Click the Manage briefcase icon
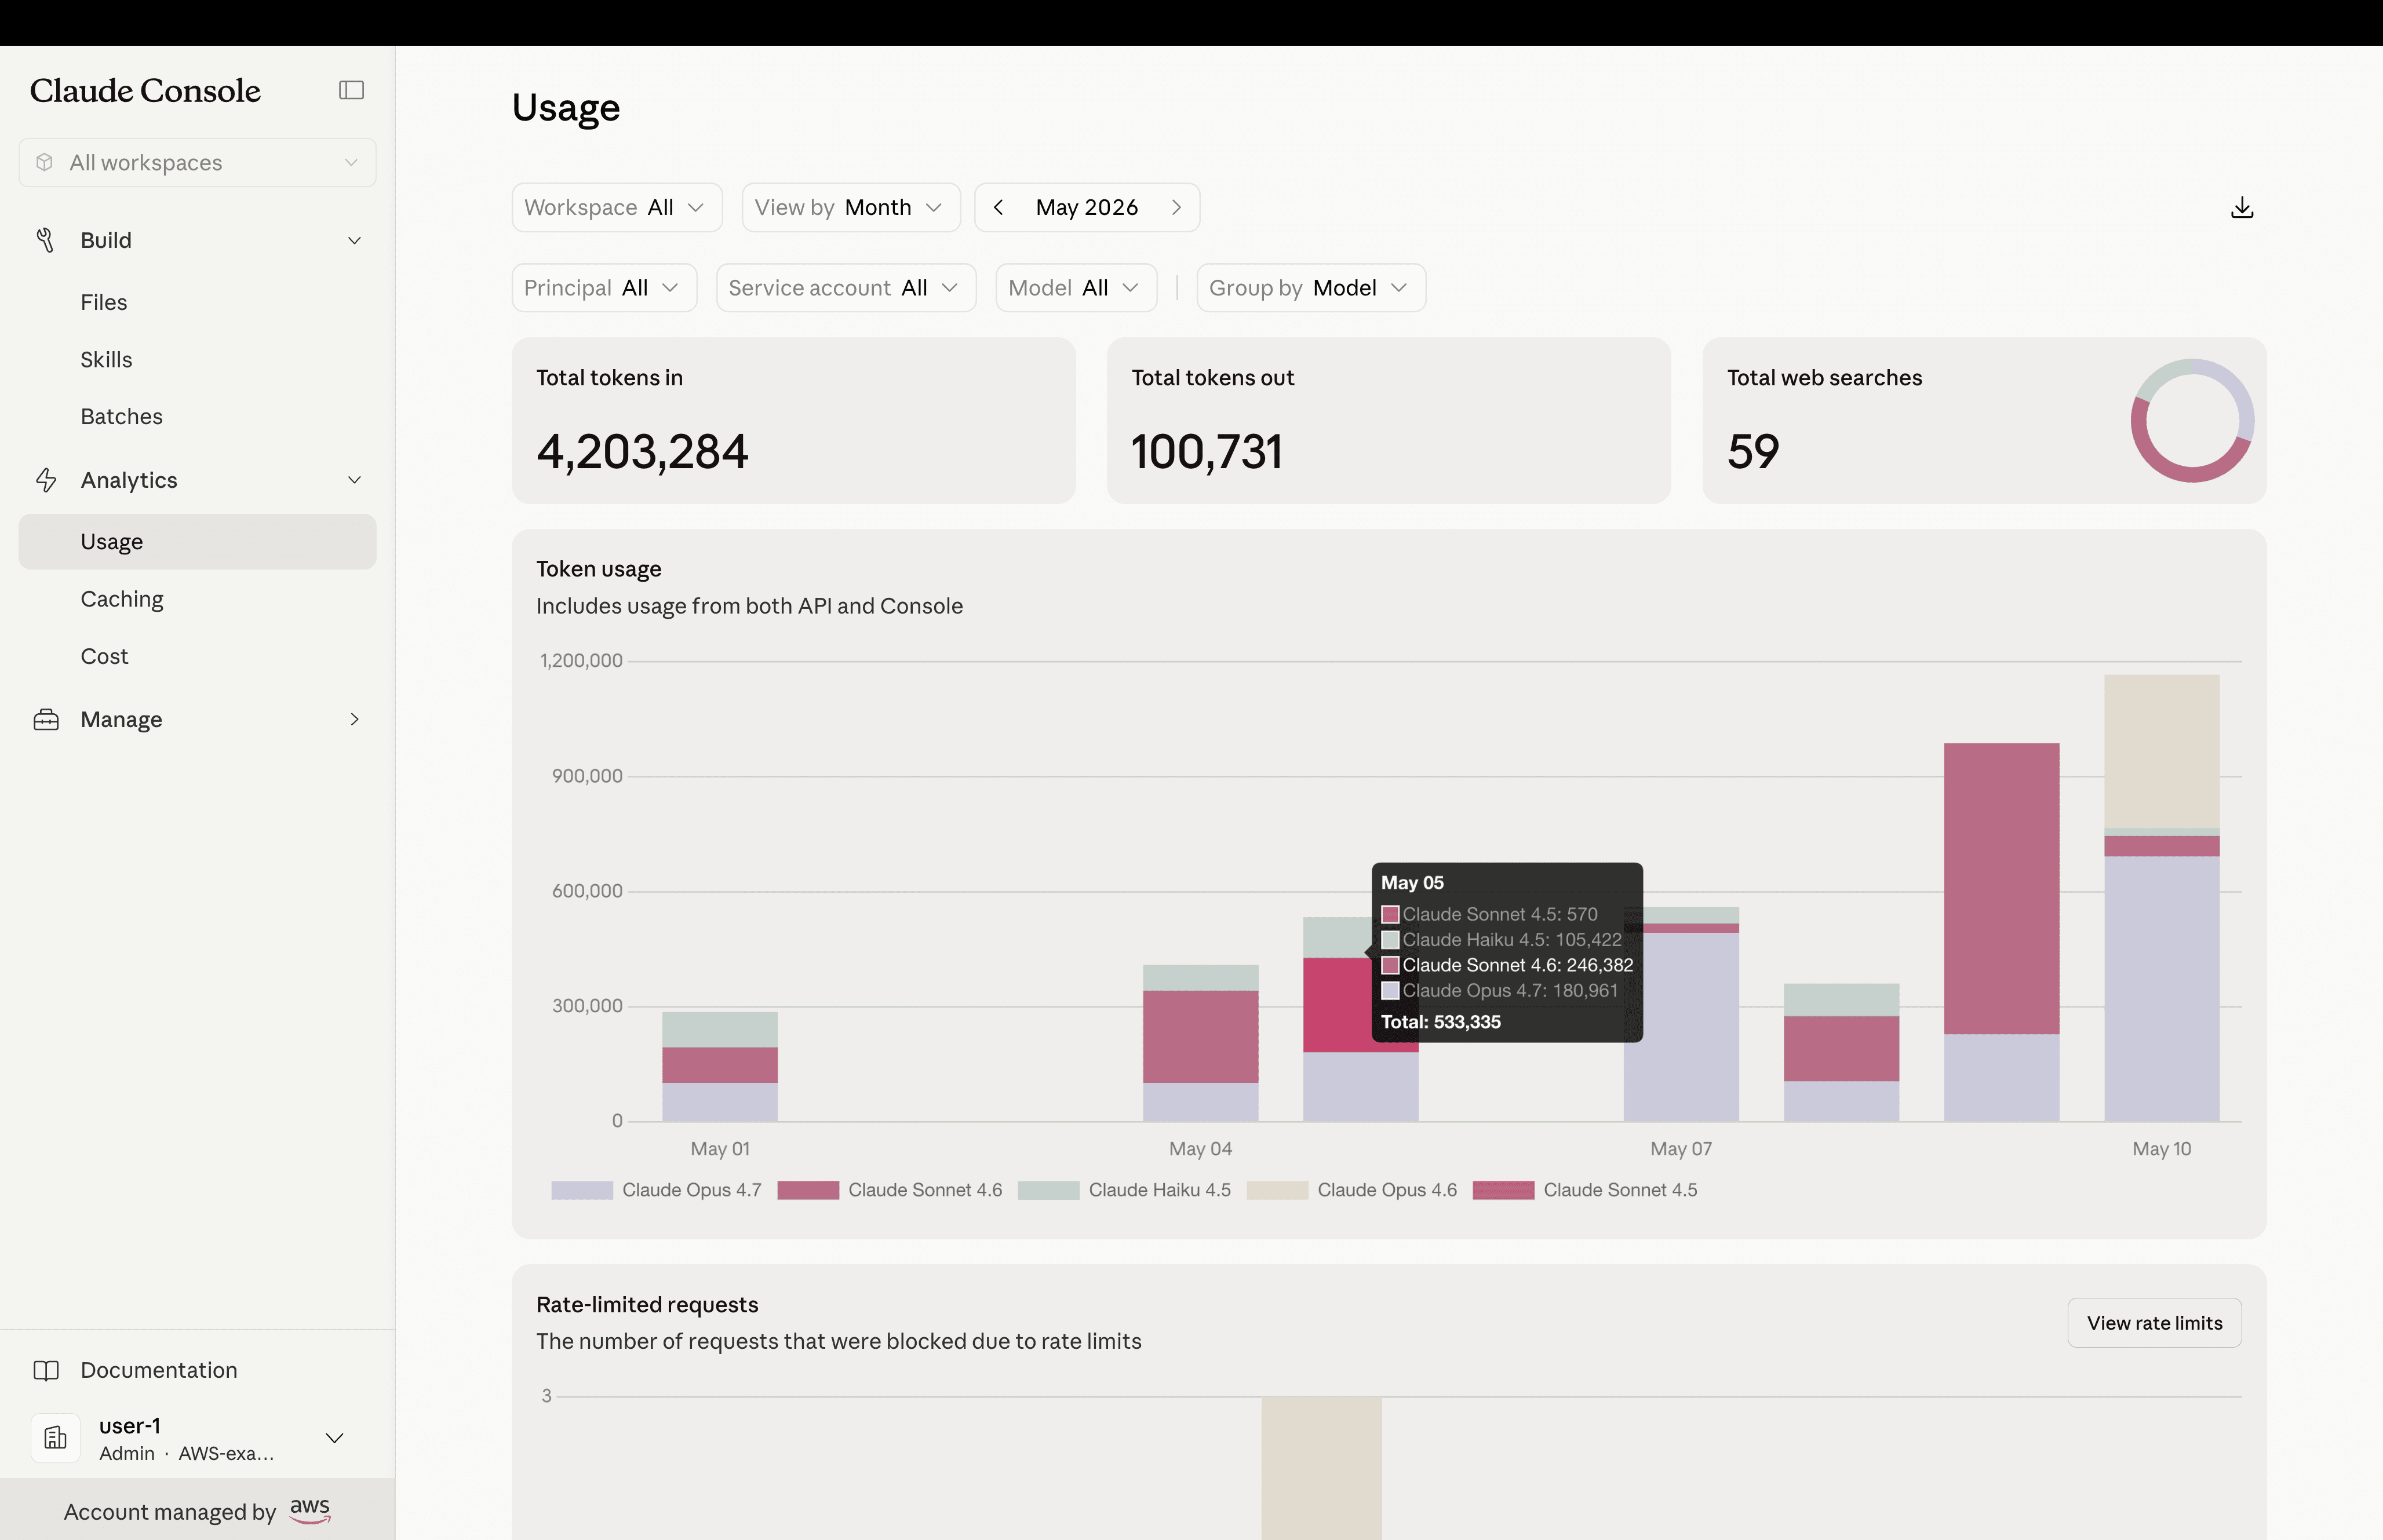Screen dimensions: 2383x1540 (46, 719)
